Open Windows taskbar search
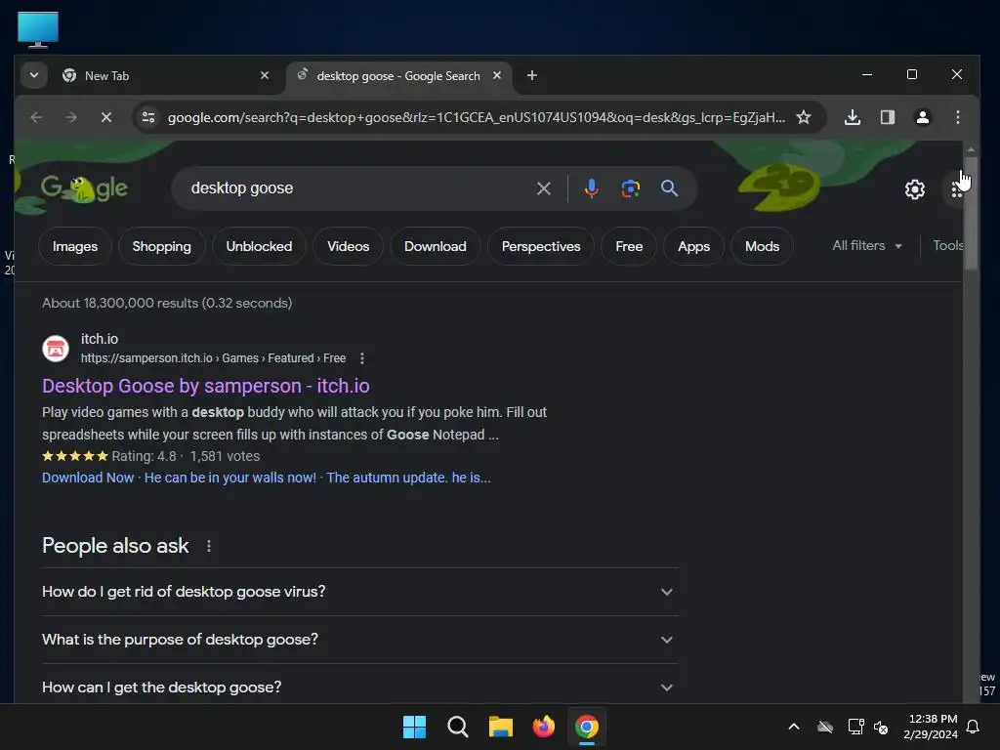 [457, 727]
